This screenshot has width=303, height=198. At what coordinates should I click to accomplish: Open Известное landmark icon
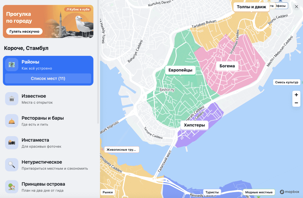pyautogui.click(x=12, y=99)
